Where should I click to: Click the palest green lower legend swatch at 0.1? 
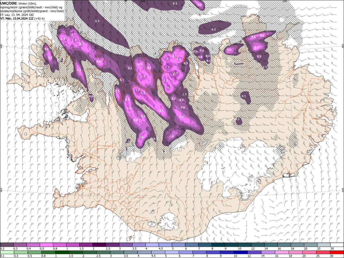click(x=7, y=252)
